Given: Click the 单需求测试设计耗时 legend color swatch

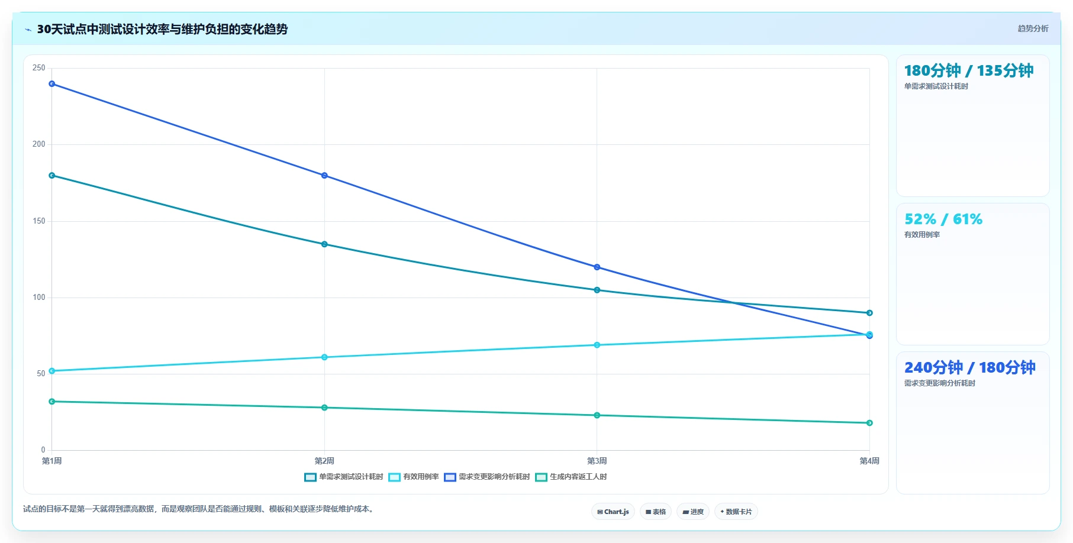Looking at the screenshot, I should point(310,477).
